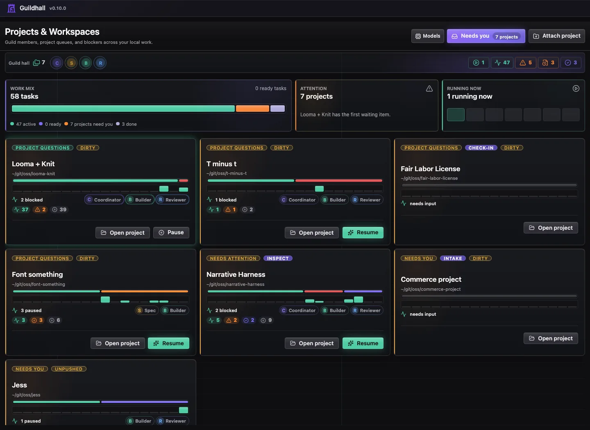Resume the Font something project
The width and height of the screenshot is (590, 430).
[x=168, y=343]
